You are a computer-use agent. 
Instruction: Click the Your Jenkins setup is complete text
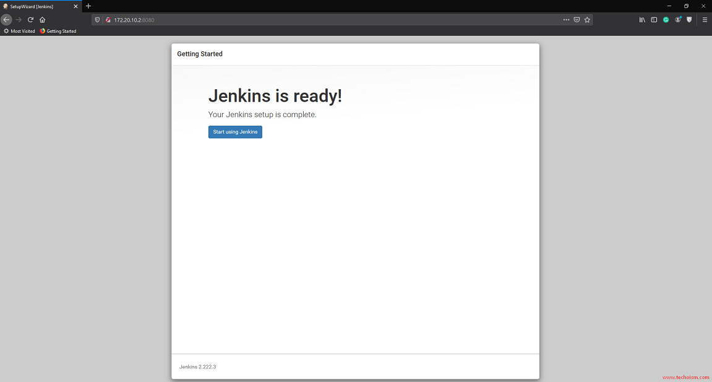coord(262,115)
